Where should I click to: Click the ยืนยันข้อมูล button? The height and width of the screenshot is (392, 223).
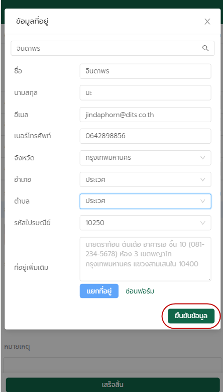[x=191, y=316]
